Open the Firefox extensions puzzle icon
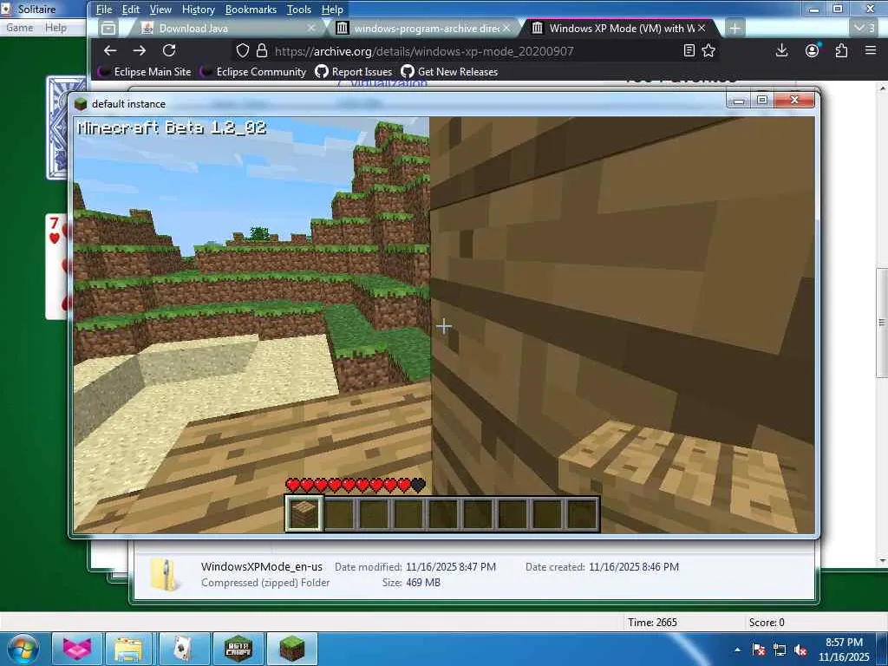This screenshot has width=888, height=666. click(x=841, y=50)
